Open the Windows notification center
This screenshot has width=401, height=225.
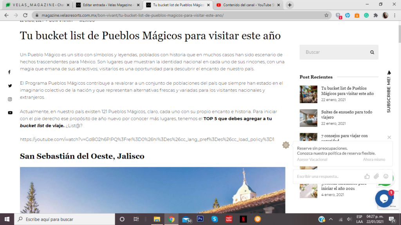click(392, 219)
